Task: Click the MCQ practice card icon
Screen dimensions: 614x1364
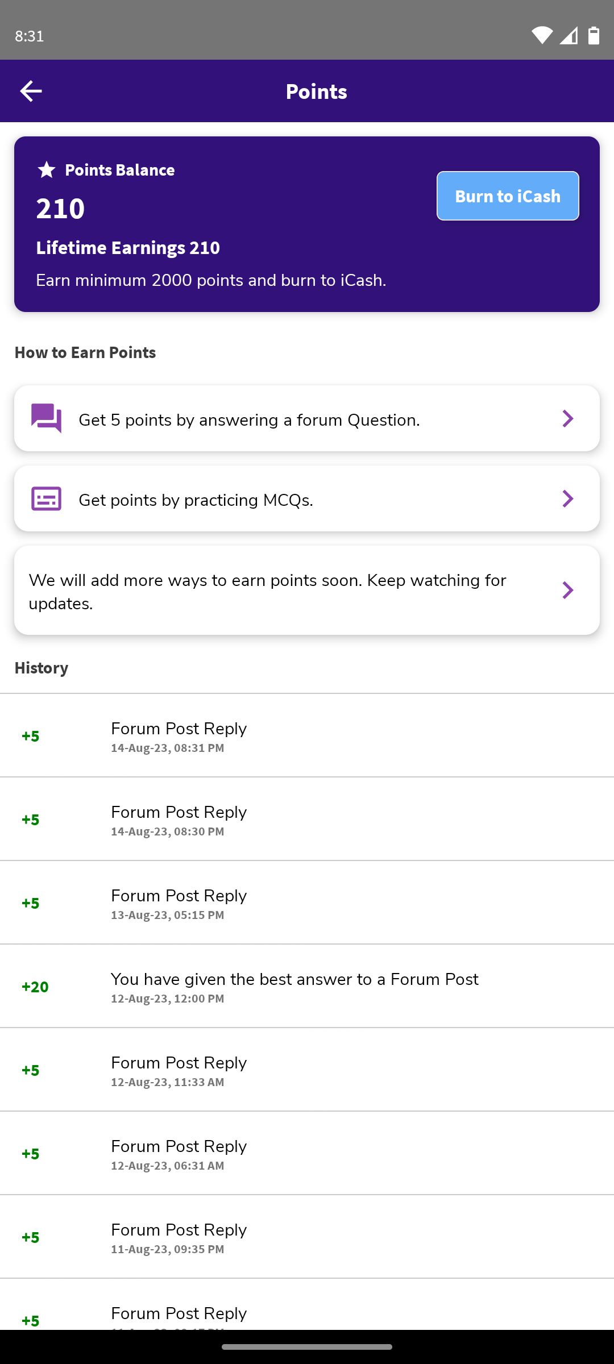Action: [x=46, y=498]
